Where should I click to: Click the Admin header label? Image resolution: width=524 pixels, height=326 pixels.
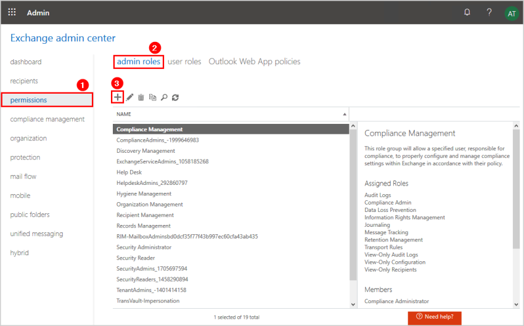click(38, 13)
